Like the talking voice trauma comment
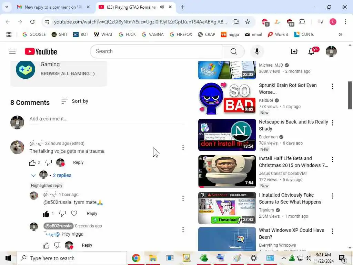Image resolution: width=353 pixels, height=265 pixels. (x=32, y=163)
